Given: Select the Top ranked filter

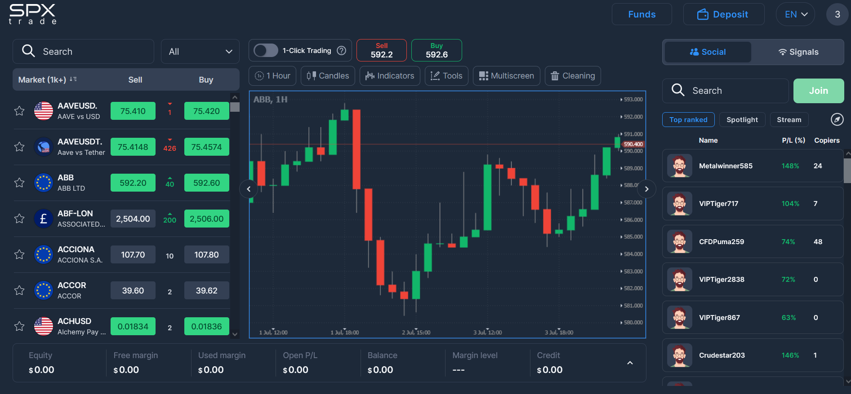Looking at the screenshot, I should click(688, 120).
